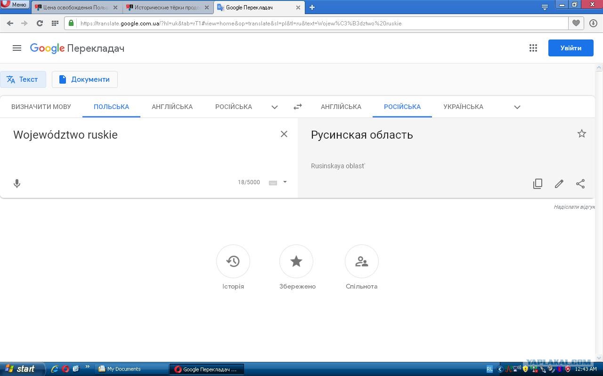Click the 12:43 AM taskbar clock
Image resolution: width=603 pixels, height=376 pixels.
coord(586,369)
